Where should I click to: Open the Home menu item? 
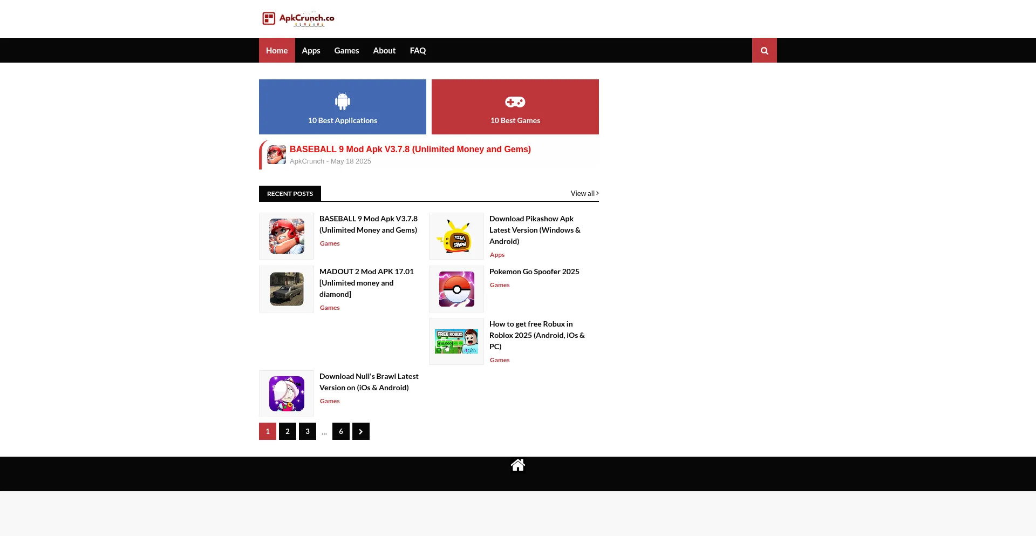point(277,50)
